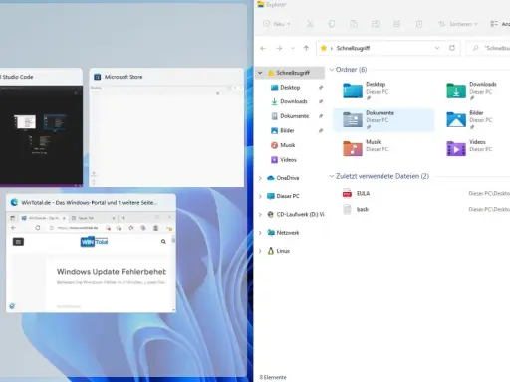Select Musik in the navigation pane
Image resolution: width=510 pixels, height=382 pixels.
pos(283,145)
